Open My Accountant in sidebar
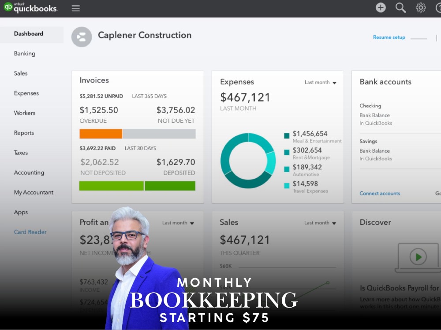441x330 pixels. point(34,193)
